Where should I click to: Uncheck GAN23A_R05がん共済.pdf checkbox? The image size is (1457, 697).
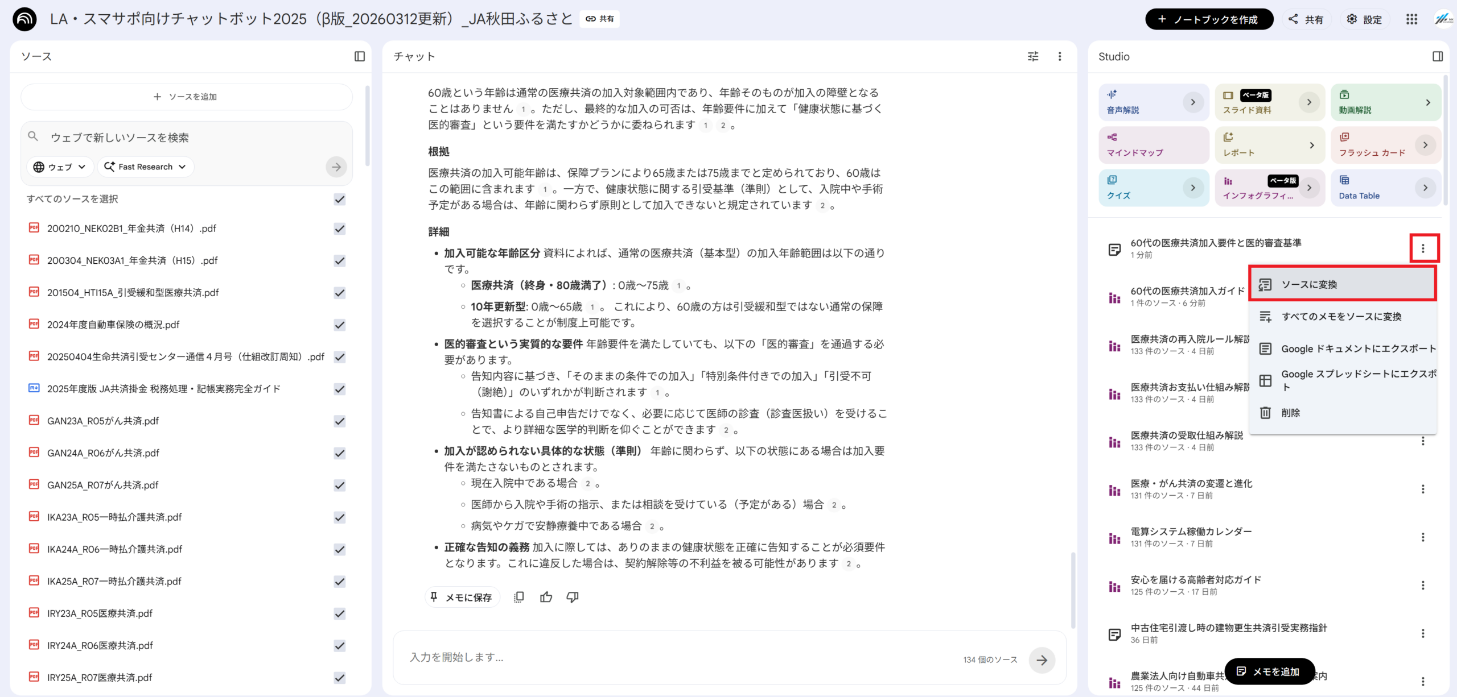pos(340,421)
